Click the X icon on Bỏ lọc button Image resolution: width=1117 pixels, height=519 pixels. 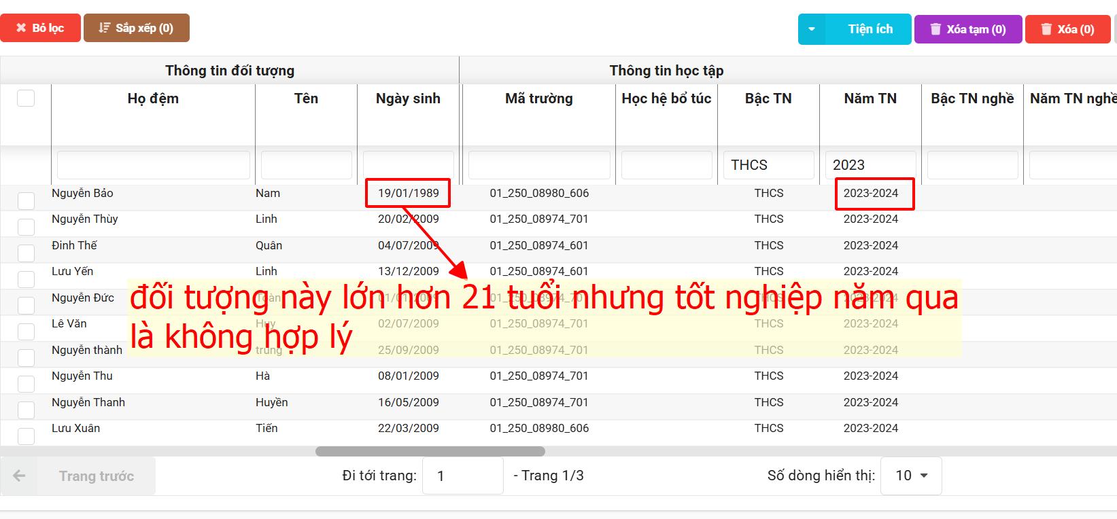21,28
